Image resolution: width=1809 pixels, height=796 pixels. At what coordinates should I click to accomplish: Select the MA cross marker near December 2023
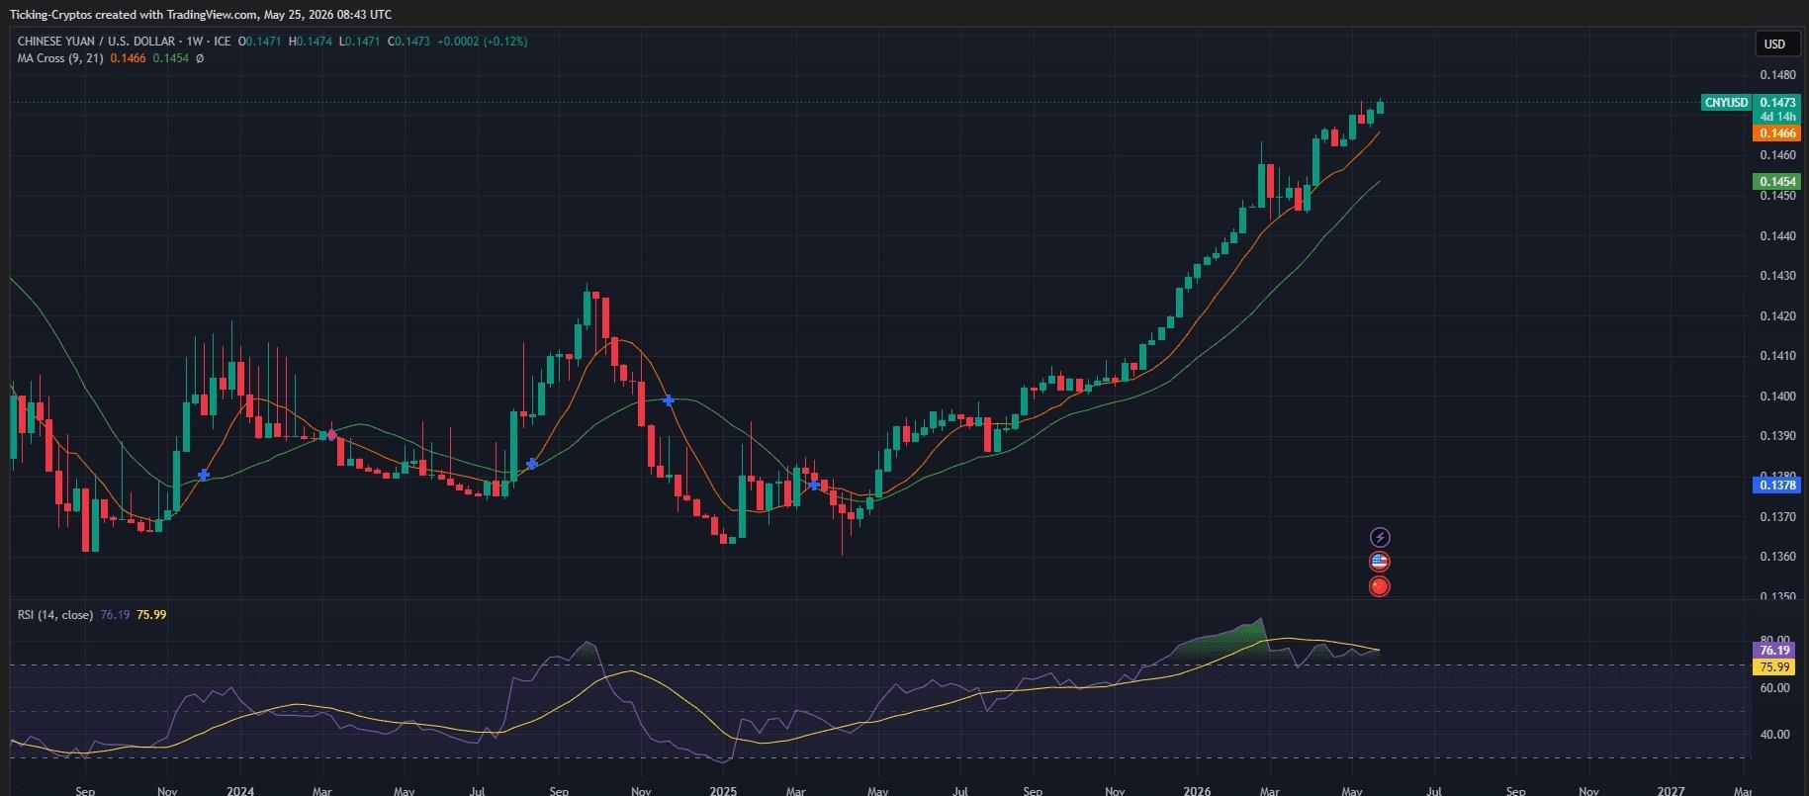[x=204, y=475]
